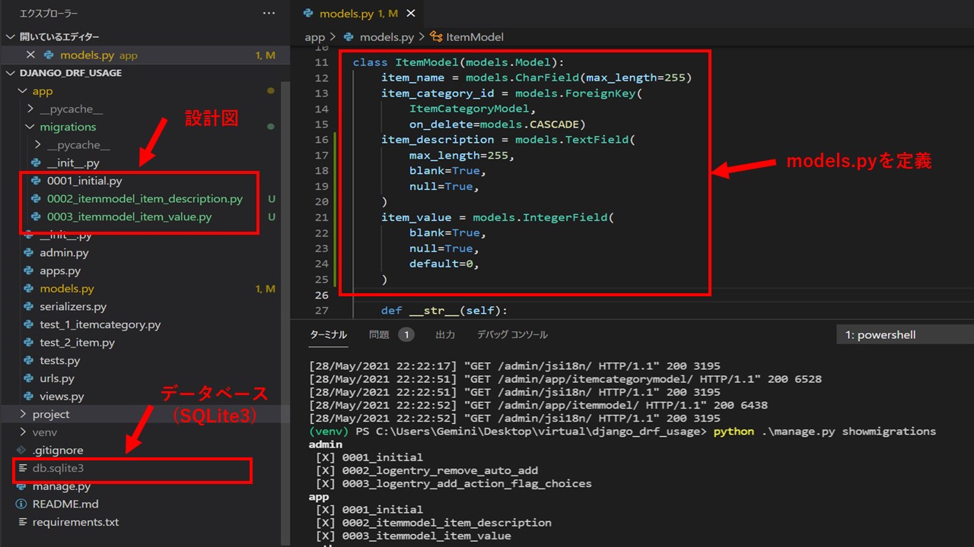Open the 出力 output panel tab
The image size is (974, 547).
click(445, 335)
